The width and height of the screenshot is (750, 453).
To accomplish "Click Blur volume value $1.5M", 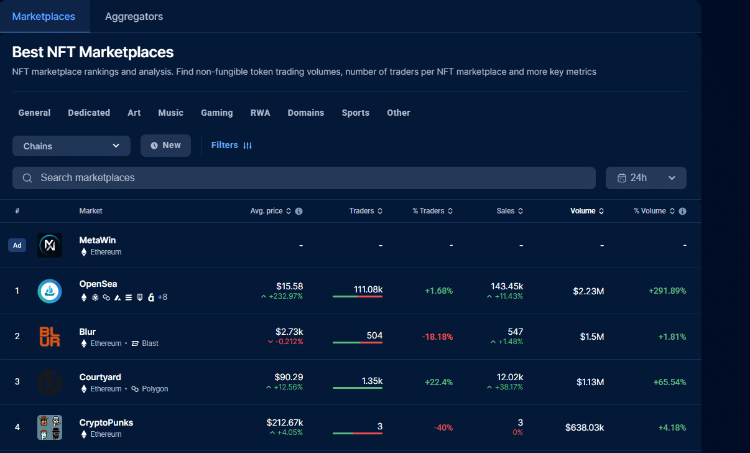I will (x=592, y=336).
